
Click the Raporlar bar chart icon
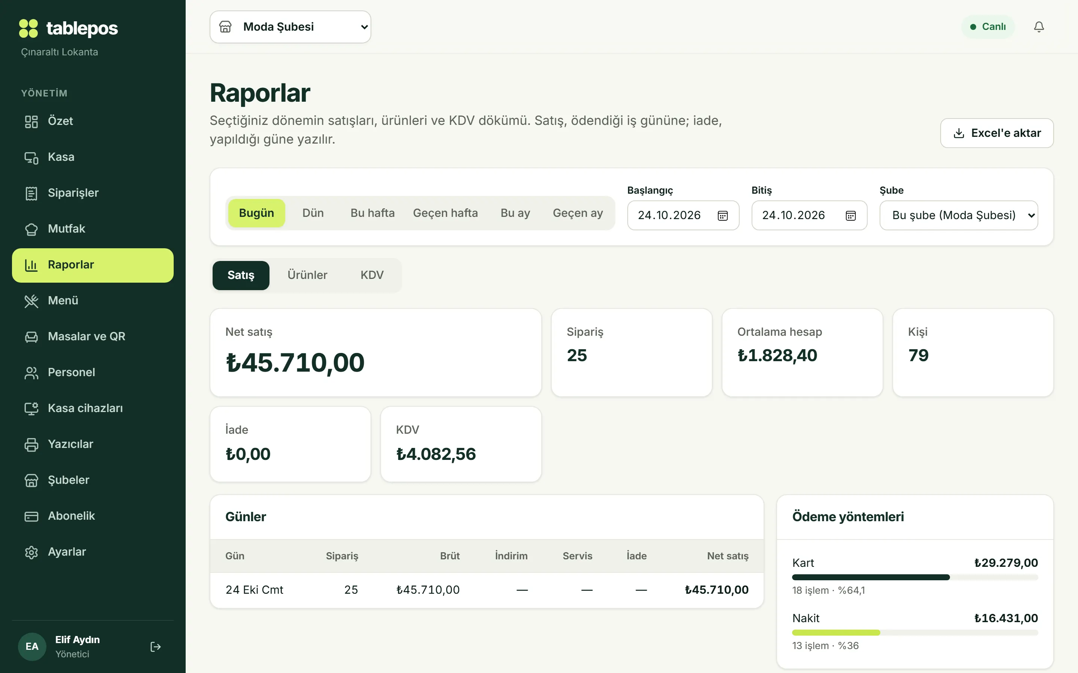point(31,265)
